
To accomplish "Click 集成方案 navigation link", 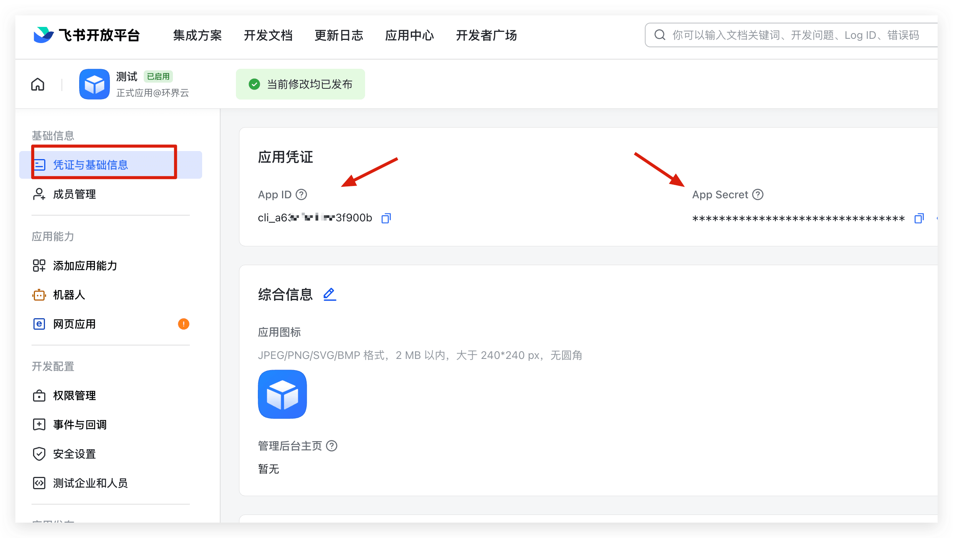I will tap(198, 35).
